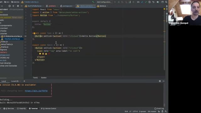Click the Git commit checkmark icon

146,2
